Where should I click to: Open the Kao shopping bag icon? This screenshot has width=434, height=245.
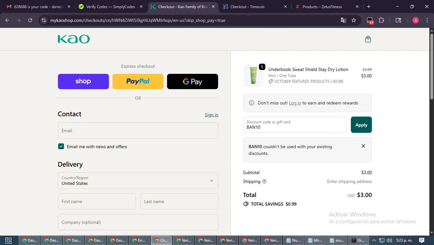(x=368, y=39)
